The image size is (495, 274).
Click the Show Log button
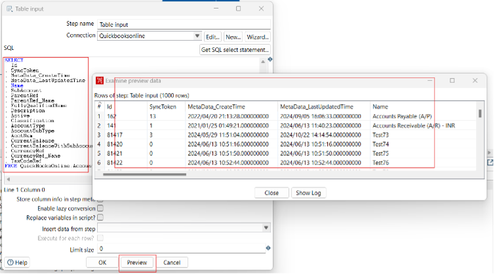pyautogui.click(x=307, y=193)
